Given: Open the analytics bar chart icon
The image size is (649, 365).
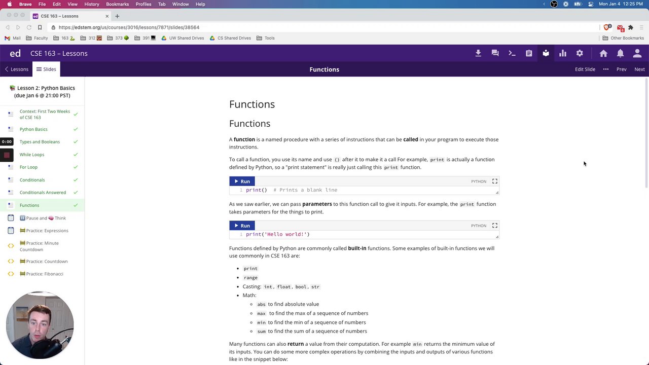Looking at the screenshot, I should [563, 53].
